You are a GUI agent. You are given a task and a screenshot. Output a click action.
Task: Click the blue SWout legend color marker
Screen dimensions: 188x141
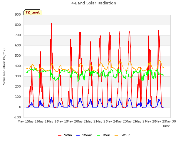(x=78, y=136)
